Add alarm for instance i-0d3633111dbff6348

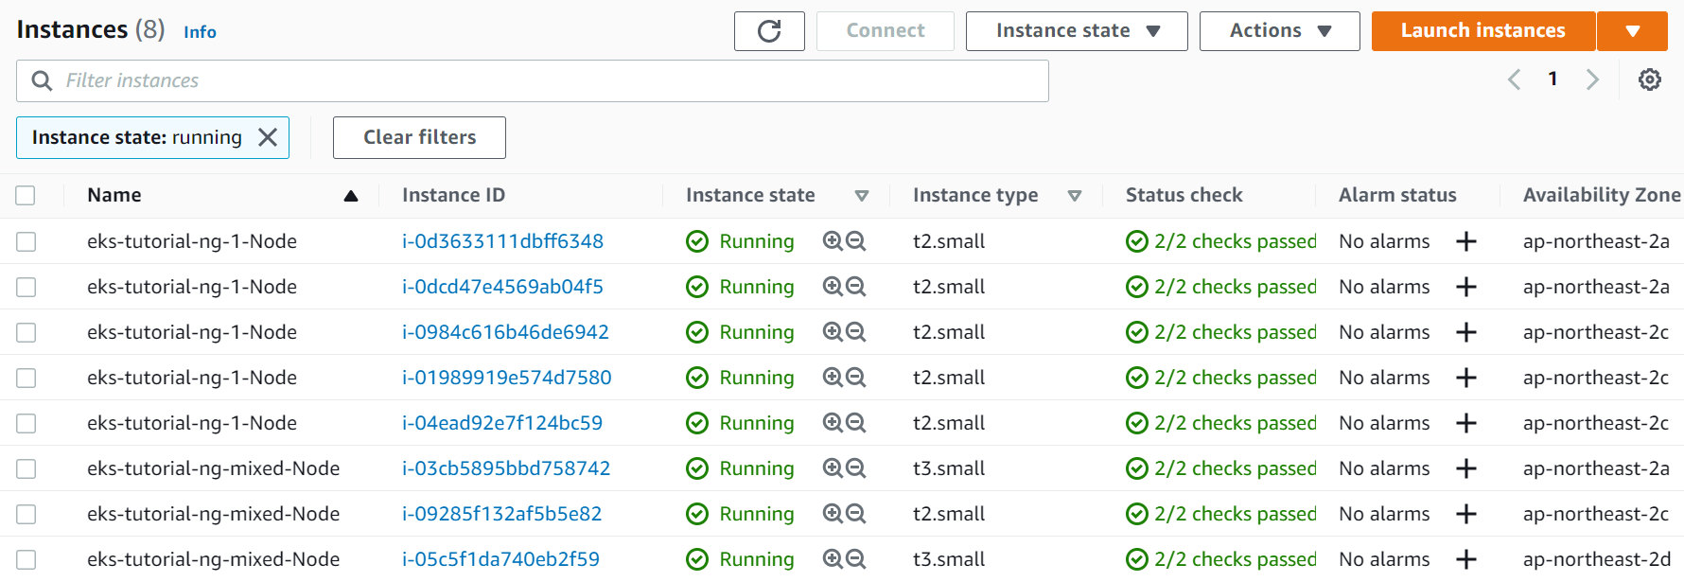click(x=1466, y=241)
